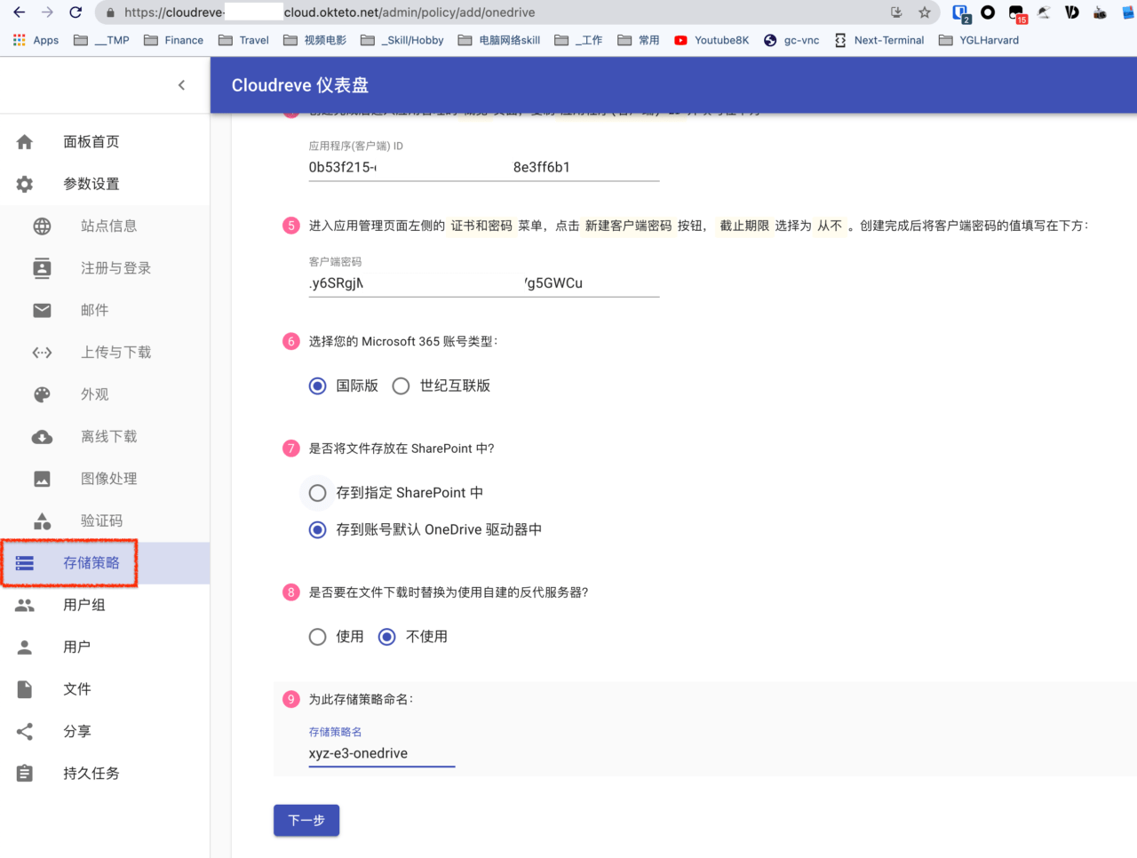Click the clipboard icon for 持久任务
1137x858 pixels.
coord(25,774)
